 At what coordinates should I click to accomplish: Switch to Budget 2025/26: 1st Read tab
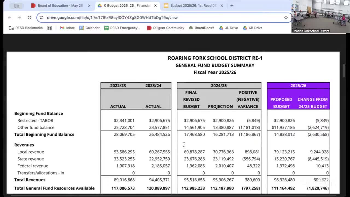(193, 5)
